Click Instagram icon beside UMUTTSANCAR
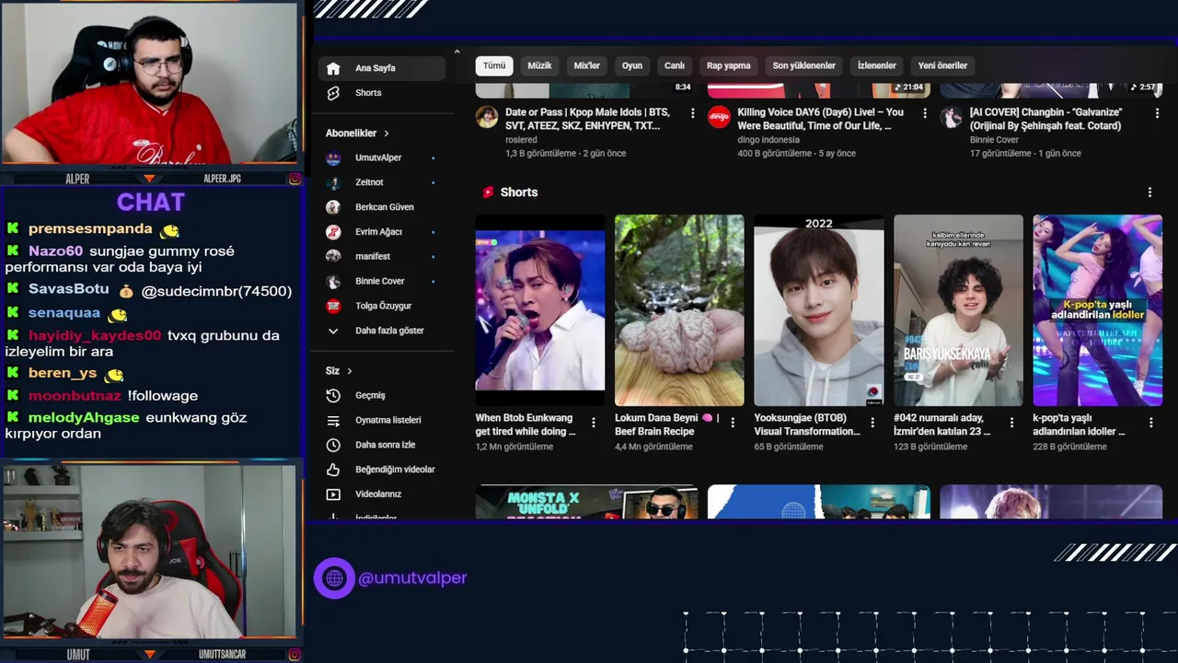 pyautogui.click(x=294, y=655)
